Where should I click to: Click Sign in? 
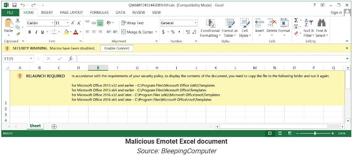(x=336, y=13)
